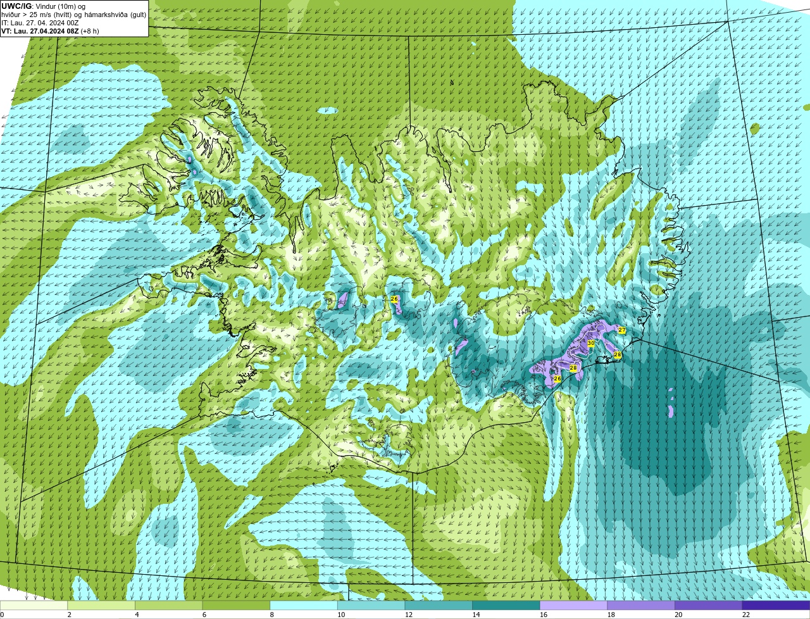Image resolution: width=810 pixels, height=619 pixels.
Task: Click the scale value '14' on the color bar
Action: pyautogui.click(x=476, y=615)
